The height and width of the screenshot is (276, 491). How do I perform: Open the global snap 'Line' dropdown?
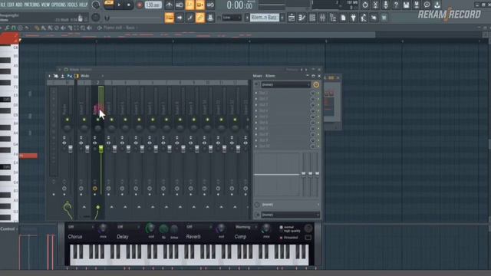point(232,18)
